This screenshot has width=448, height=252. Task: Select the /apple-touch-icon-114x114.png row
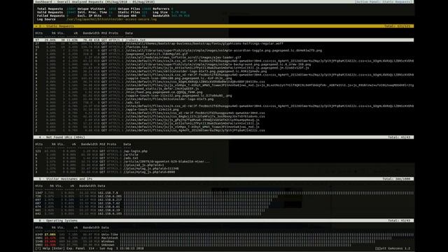(224, 109)
